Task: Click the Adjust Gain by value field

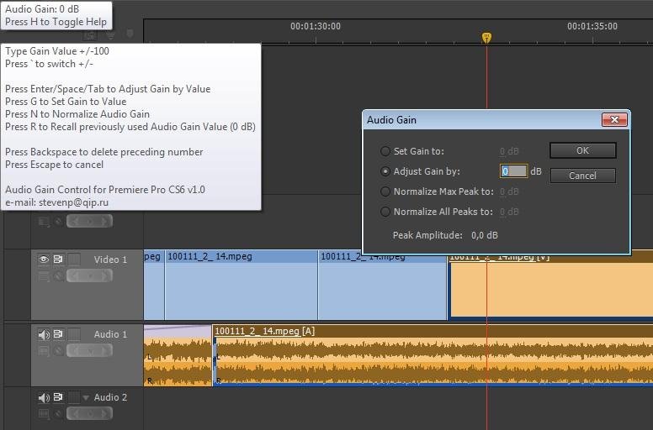Action: [513, 171]
